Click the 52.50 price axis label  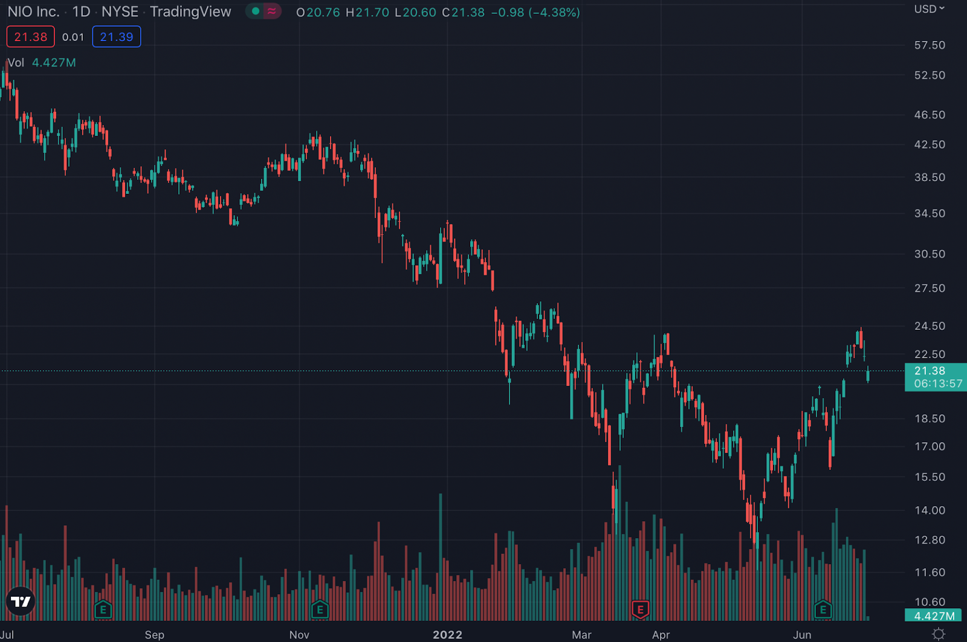[930, 75]
